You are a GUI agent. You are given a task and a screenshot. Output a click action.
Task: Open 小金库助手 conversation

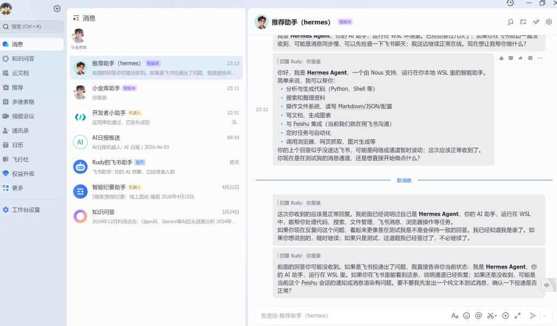156,93
